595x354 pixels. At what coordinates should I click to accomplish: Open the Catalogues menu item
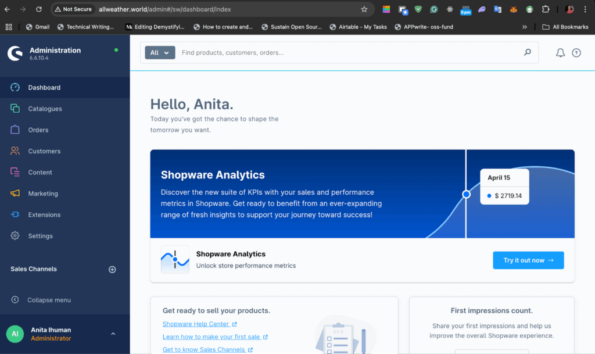tap(65, 109)
